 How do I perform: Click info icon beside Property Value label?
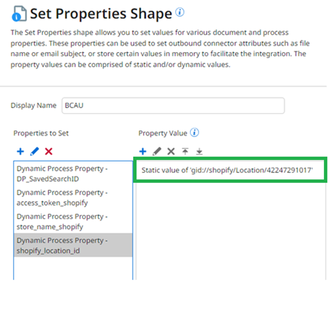click(195, 132)
